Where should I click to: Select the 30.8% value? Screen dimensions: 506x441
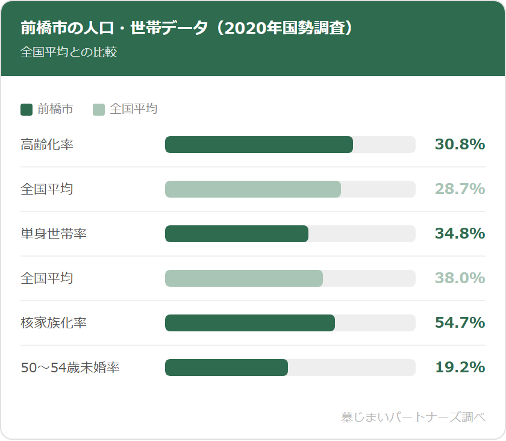click(460, 145)
